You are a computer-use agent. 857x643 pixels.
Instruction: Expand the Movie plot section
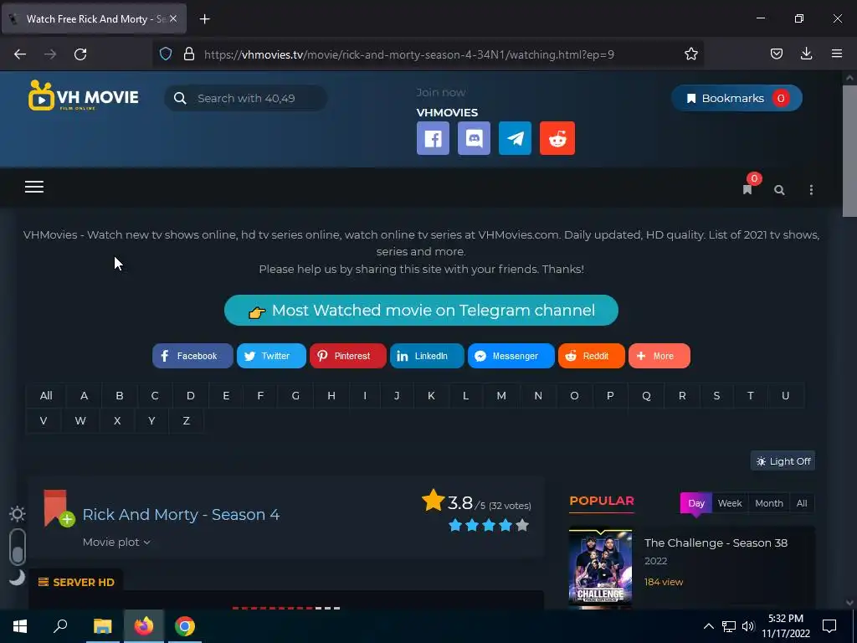pyautogui.click(x=116, y=542)
